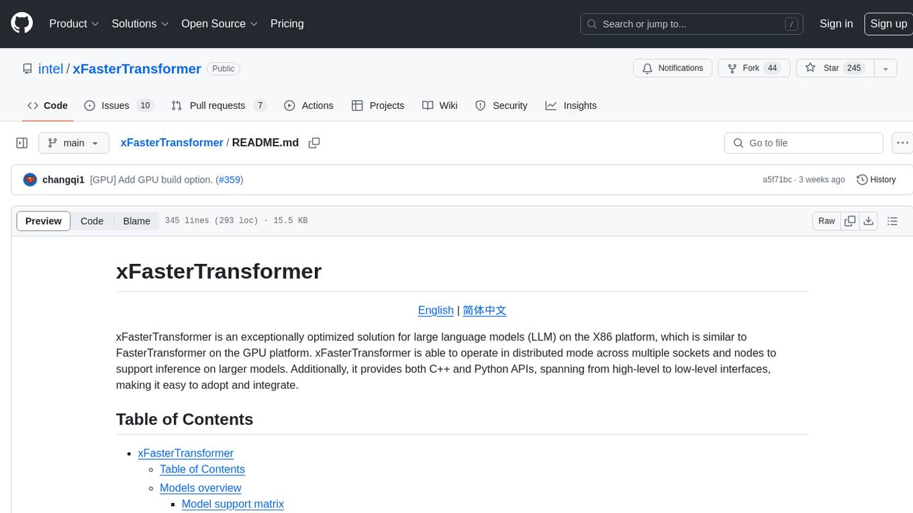
Task: Open changqi1's avatar
Action: [30, 180]
